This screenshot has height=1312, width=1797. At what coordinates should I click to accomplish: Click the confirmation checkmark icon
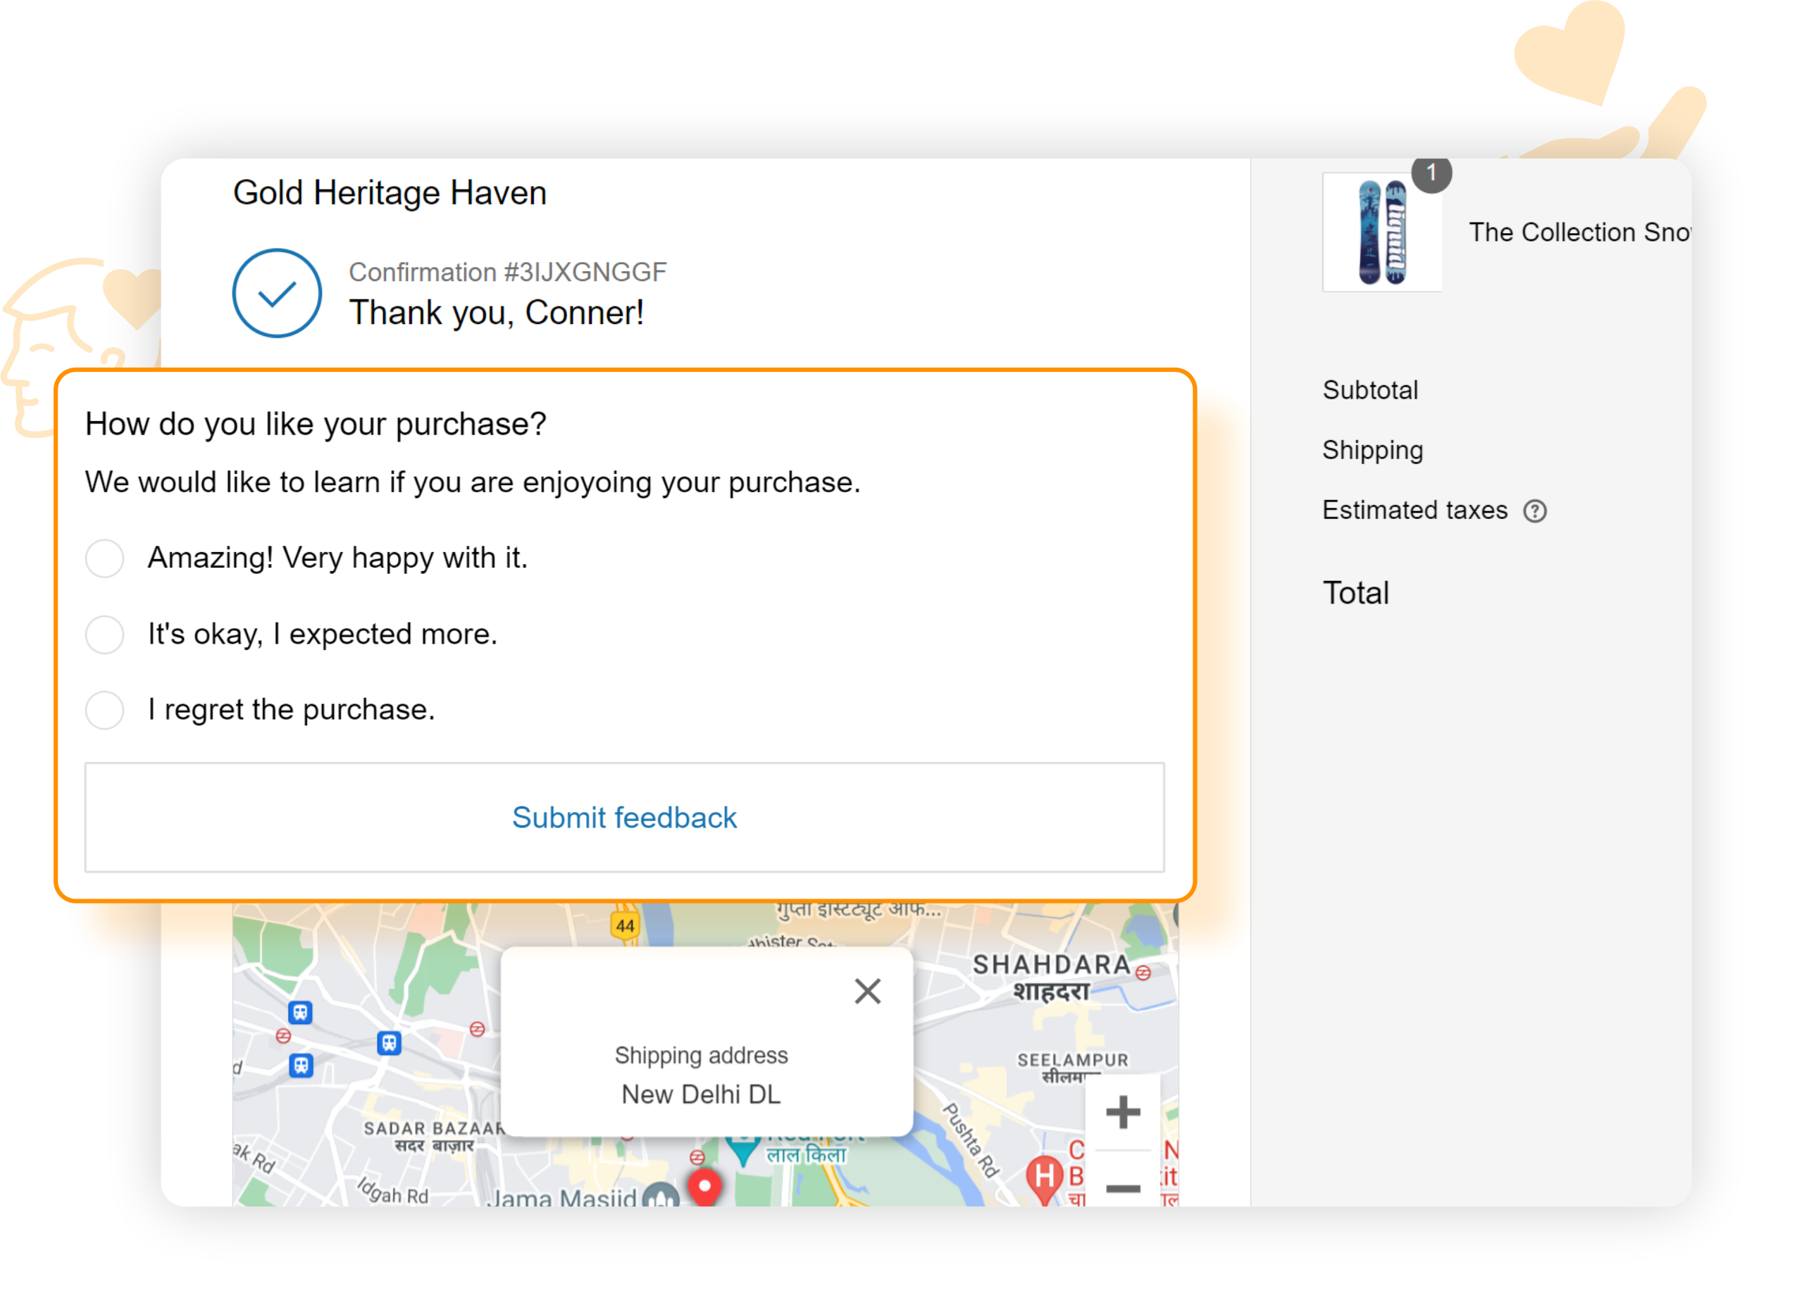276,293
